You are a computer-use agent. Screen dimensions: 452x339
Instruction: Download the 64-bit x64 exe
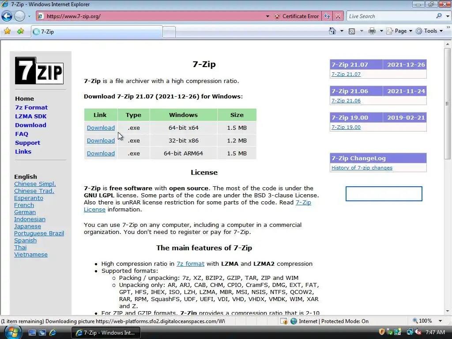tap(101, 128)
